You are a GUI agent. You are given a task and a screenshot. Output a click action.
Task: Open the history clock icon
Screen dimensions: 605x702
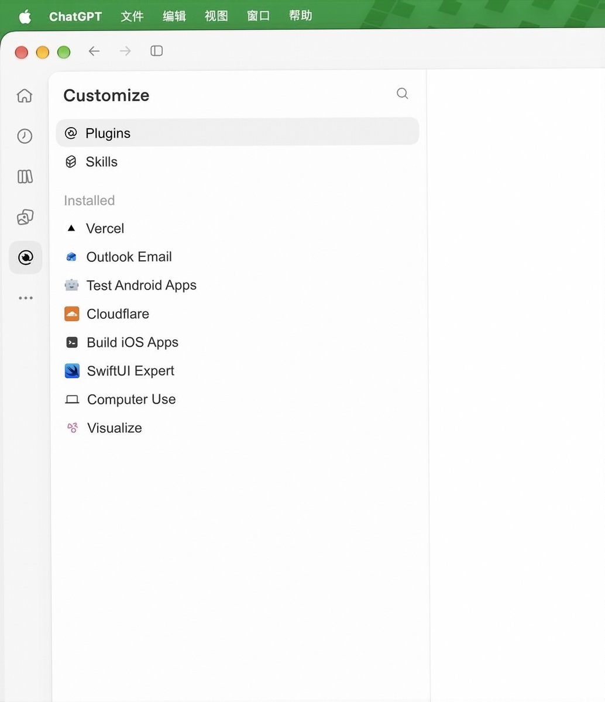(25, 136)
